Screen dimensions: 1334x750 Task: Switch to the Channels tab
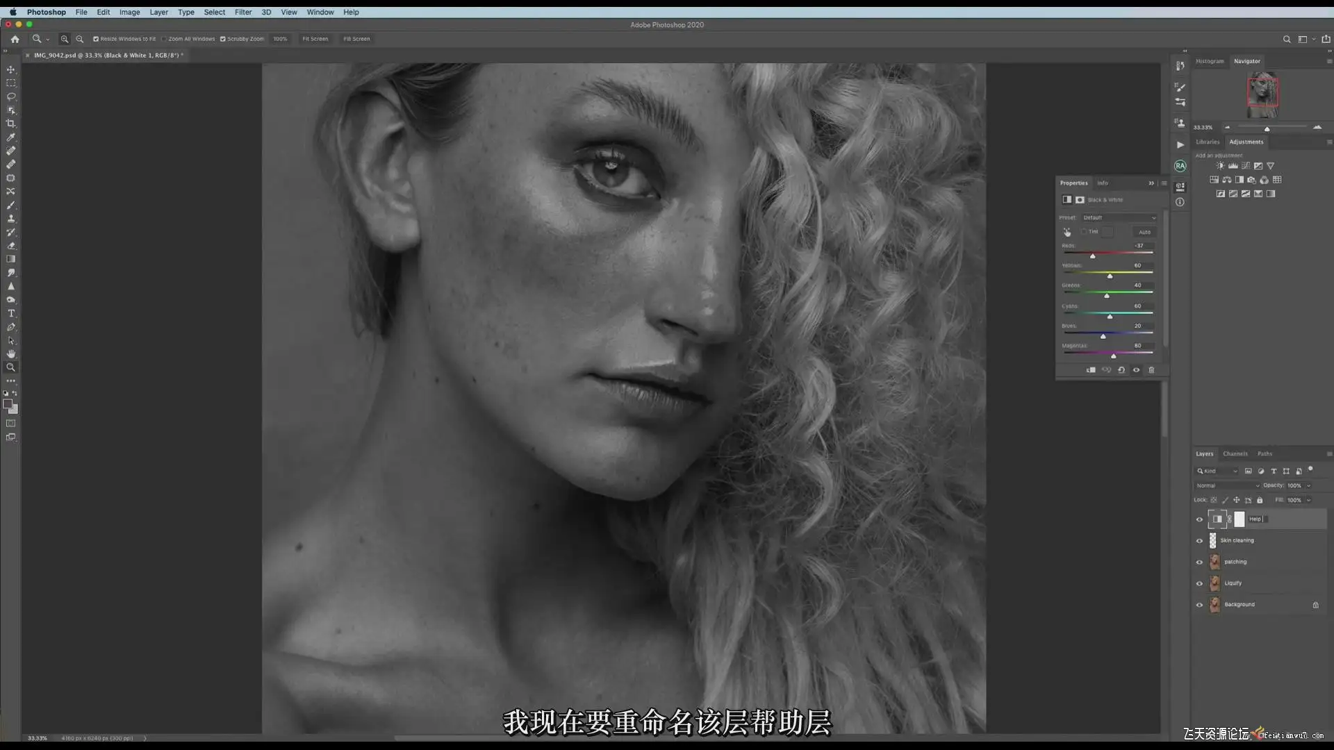tap(1235, 454)
